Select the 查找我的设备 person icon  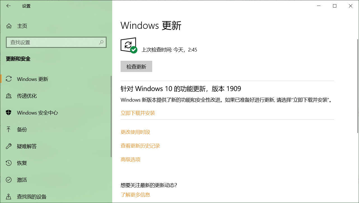(x=9, y=197)
